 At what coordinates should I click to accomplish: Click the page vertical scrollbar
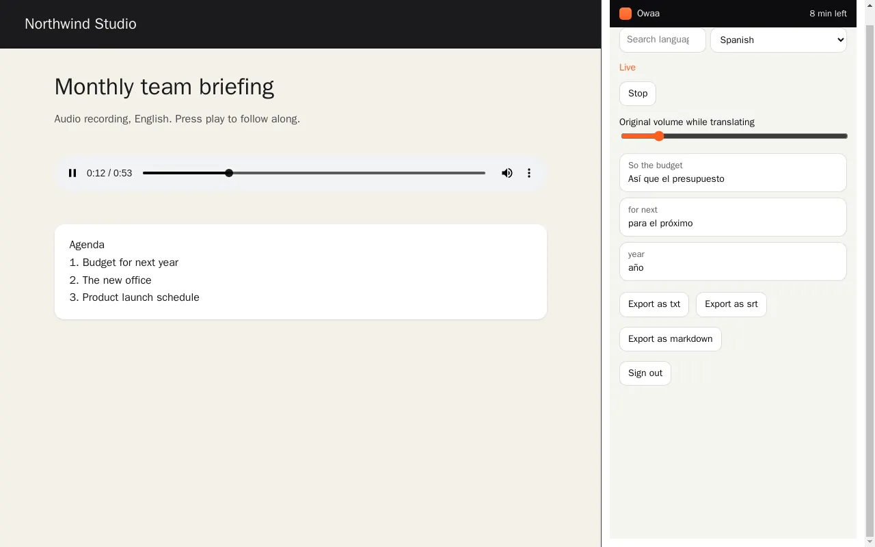point(870,273)
